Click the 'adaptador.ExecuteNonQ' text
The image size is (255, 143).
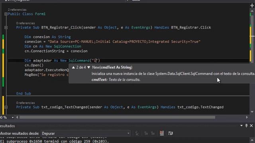(x=47, y=70)
